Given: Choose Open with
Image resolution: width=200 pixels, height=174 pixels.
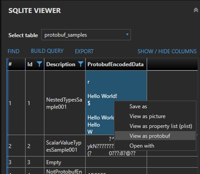Looking at the screenshot, I should click(x=155, y=146).
